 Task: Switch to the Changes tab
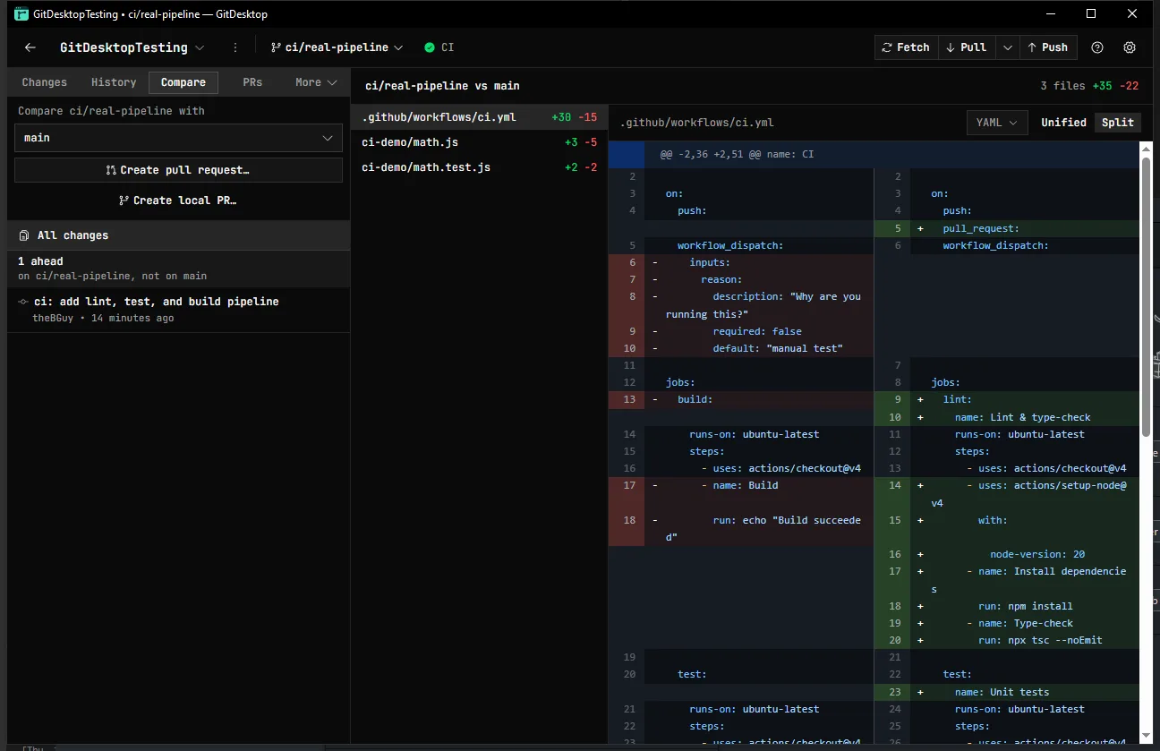45,82
